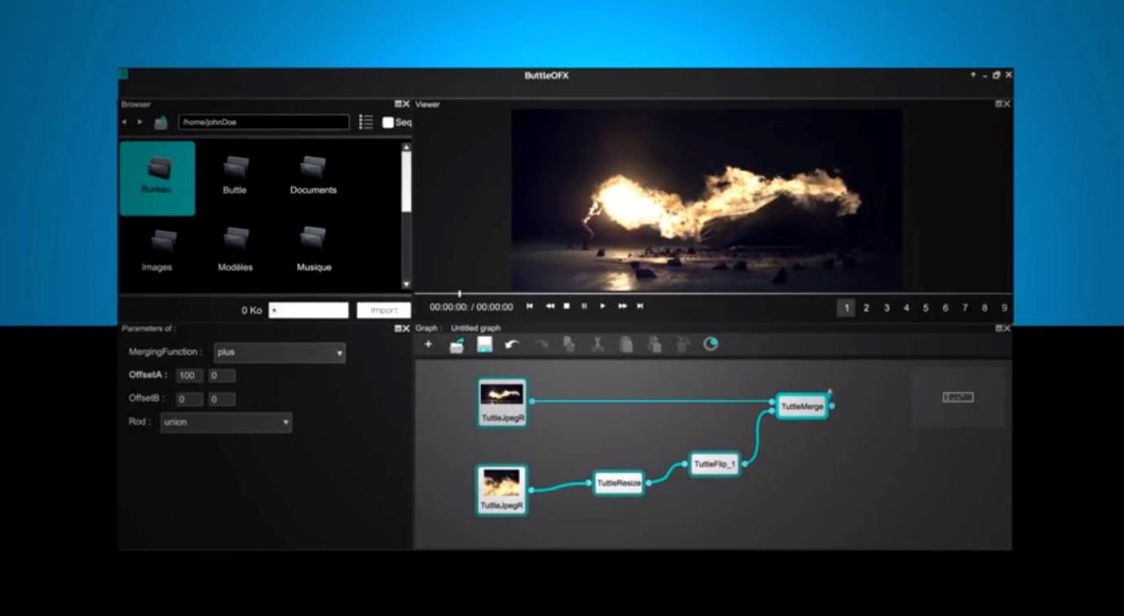Switch Browser to list view
The height and width of the screenshot is (616, 1124).
coord(366,122)
